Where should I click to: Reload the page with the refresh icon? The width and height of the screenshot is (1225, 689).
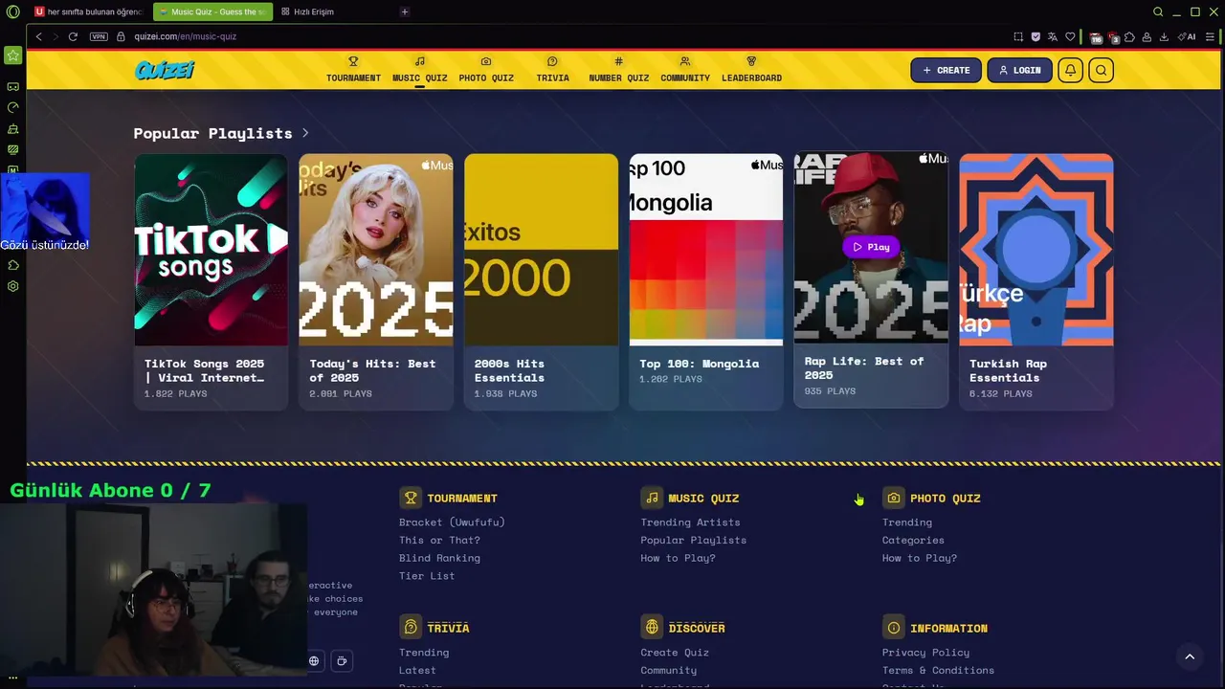pos(73,36)
